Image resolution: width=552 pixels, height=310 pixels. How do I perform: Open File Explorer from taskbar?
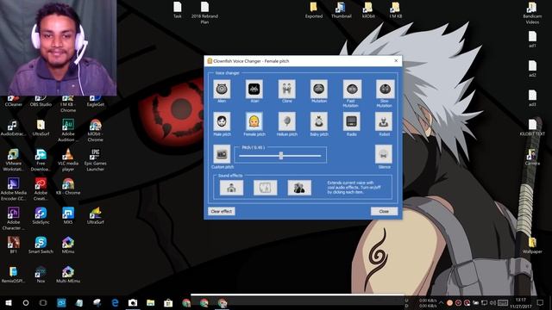(150, 302)
